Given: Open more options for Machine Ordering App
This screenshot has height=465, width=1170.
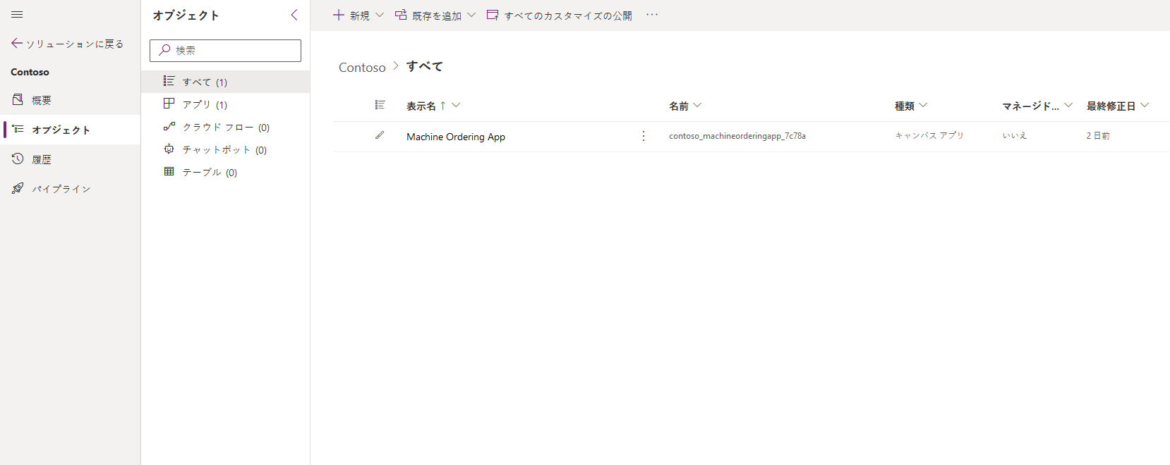Looking at the screenshot, I should point(643,136).
